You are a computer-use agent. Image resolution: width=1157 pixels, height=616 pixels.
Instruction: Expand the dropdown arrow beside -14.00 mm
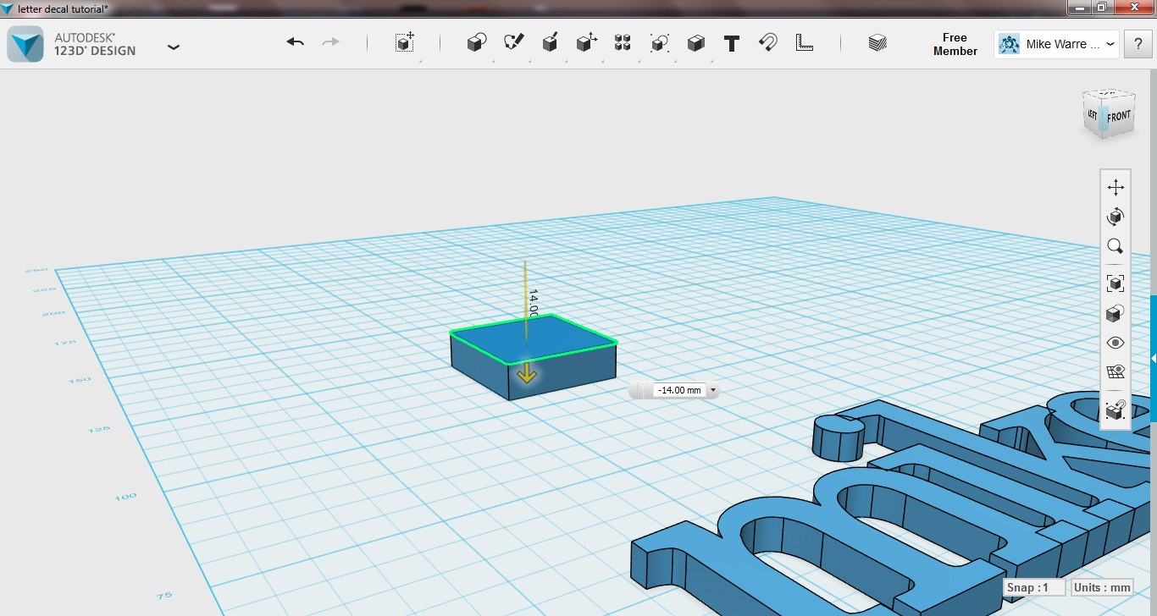(712, 390)
